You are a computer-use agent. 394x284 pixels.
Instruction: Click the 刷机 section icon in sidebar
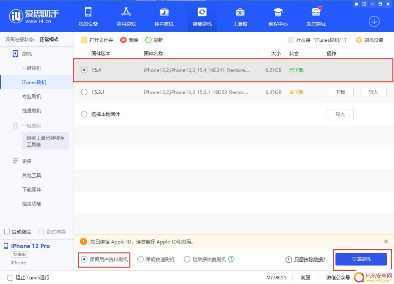(15, 54)
